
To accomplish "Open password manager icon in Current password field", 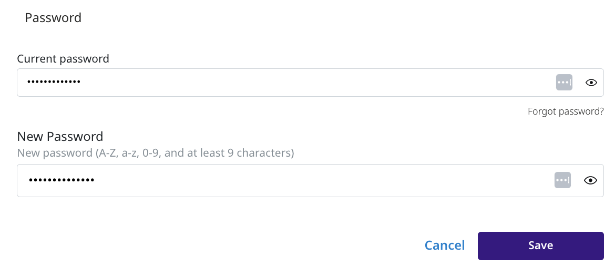I will [564, 83].
